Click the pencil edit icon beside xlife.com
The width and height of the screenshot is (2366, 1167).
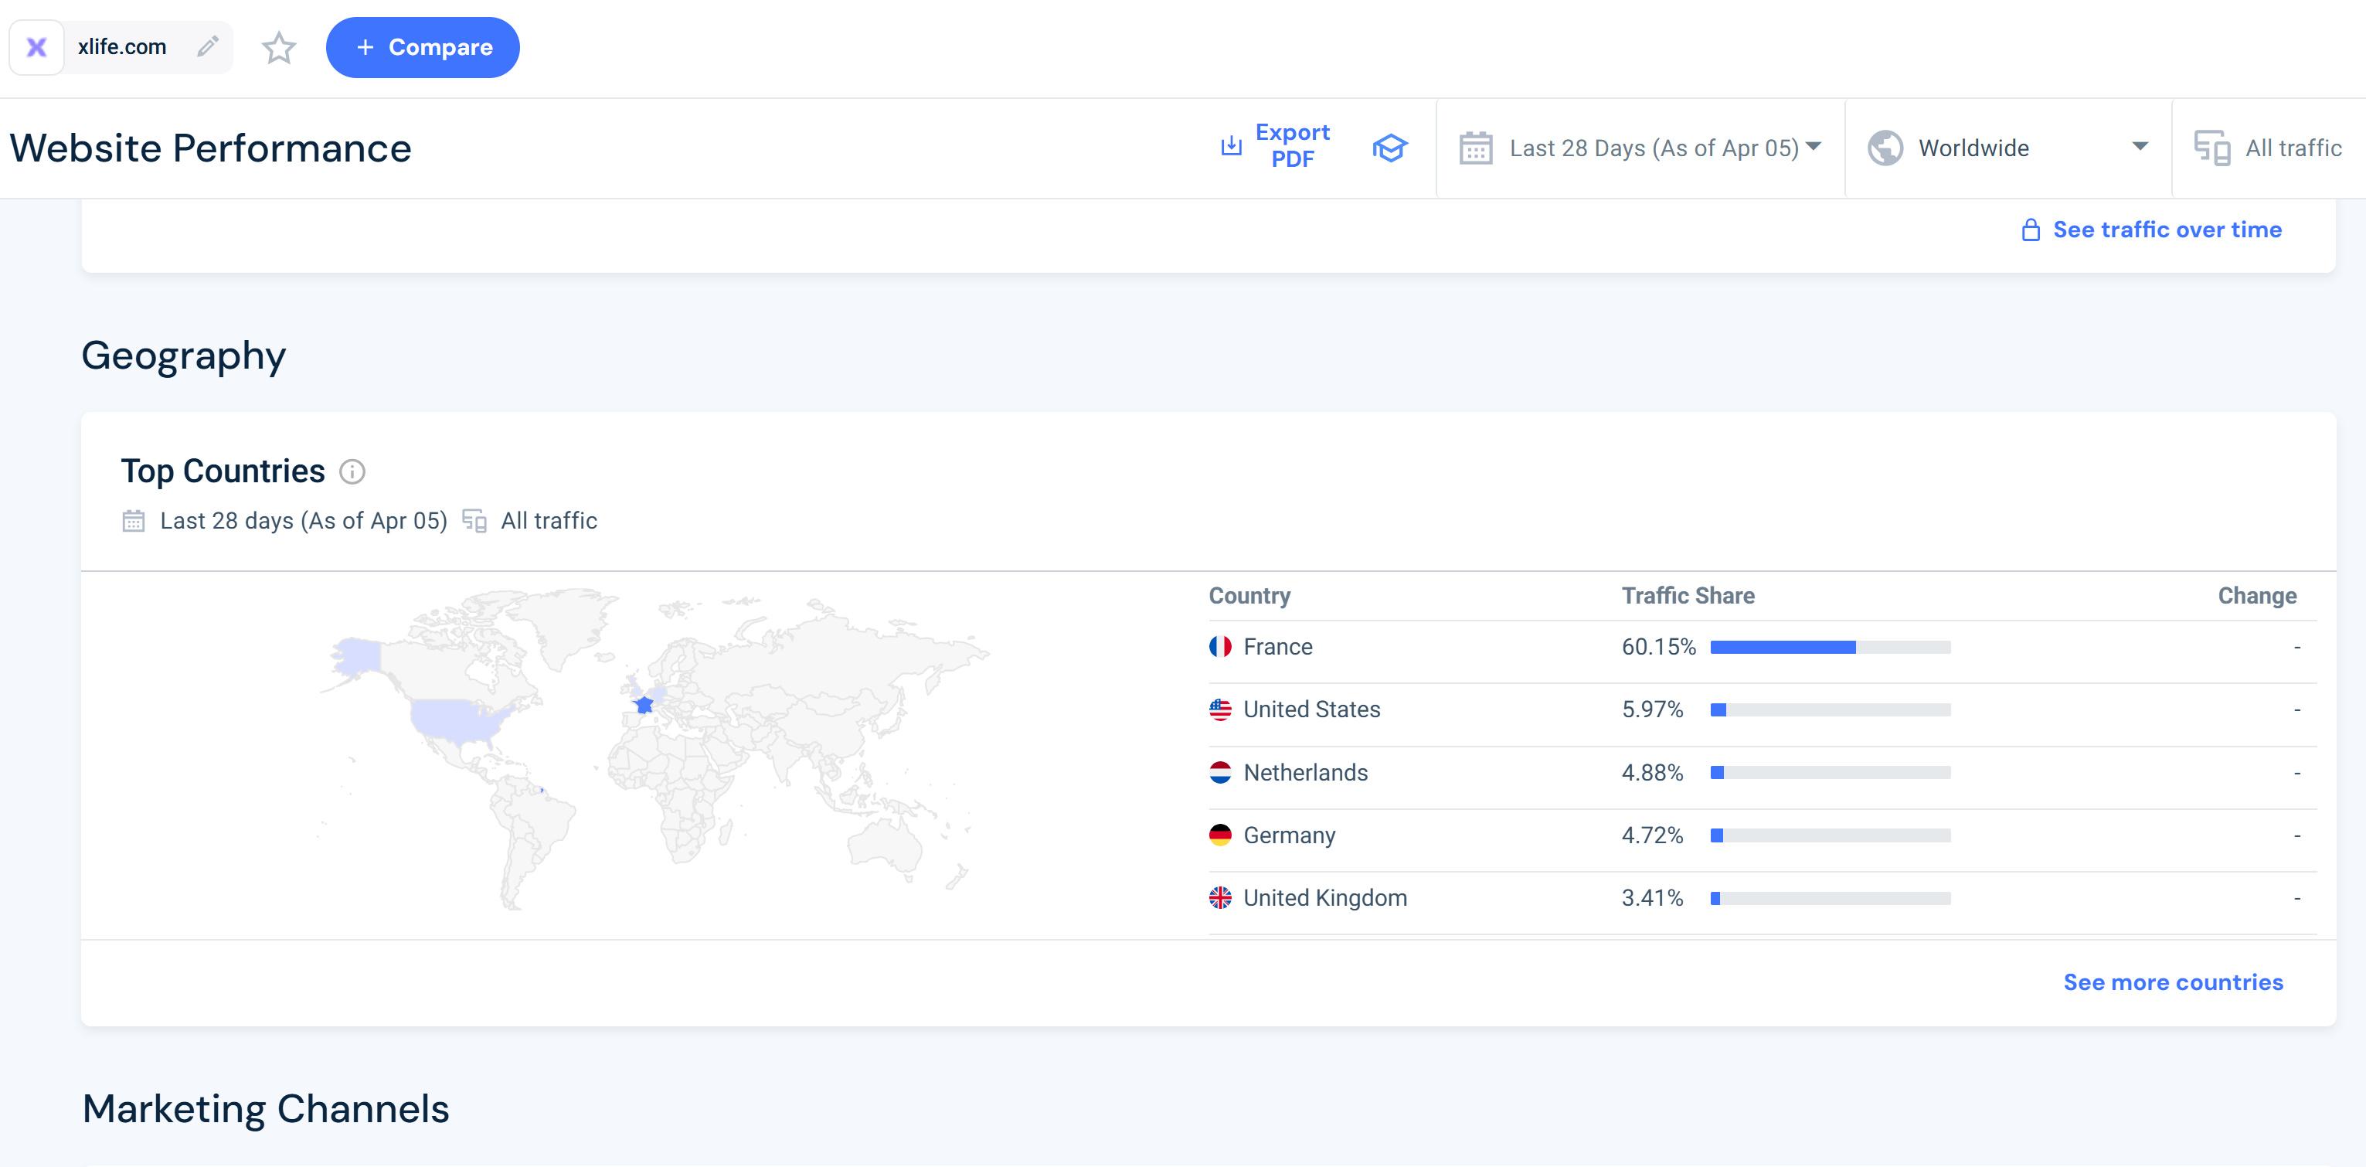tap(208, 46)
